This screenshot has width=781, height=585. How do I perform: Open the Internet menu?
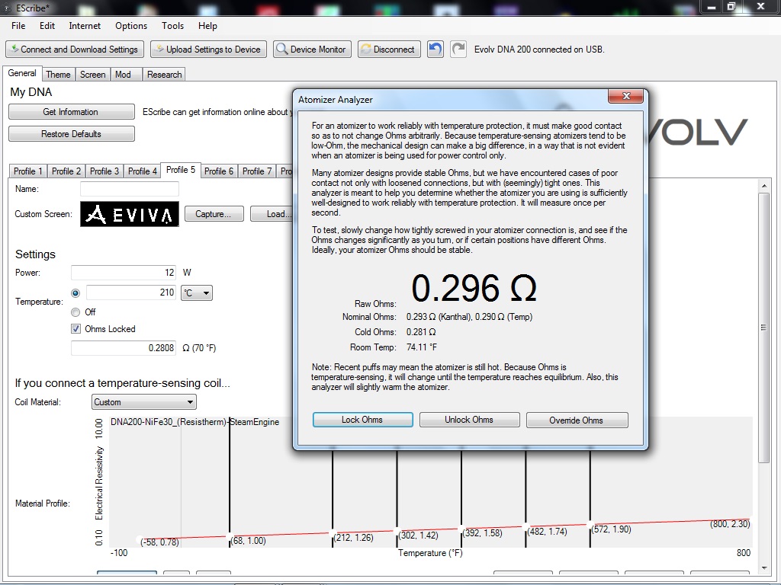(x=85, y=26)
